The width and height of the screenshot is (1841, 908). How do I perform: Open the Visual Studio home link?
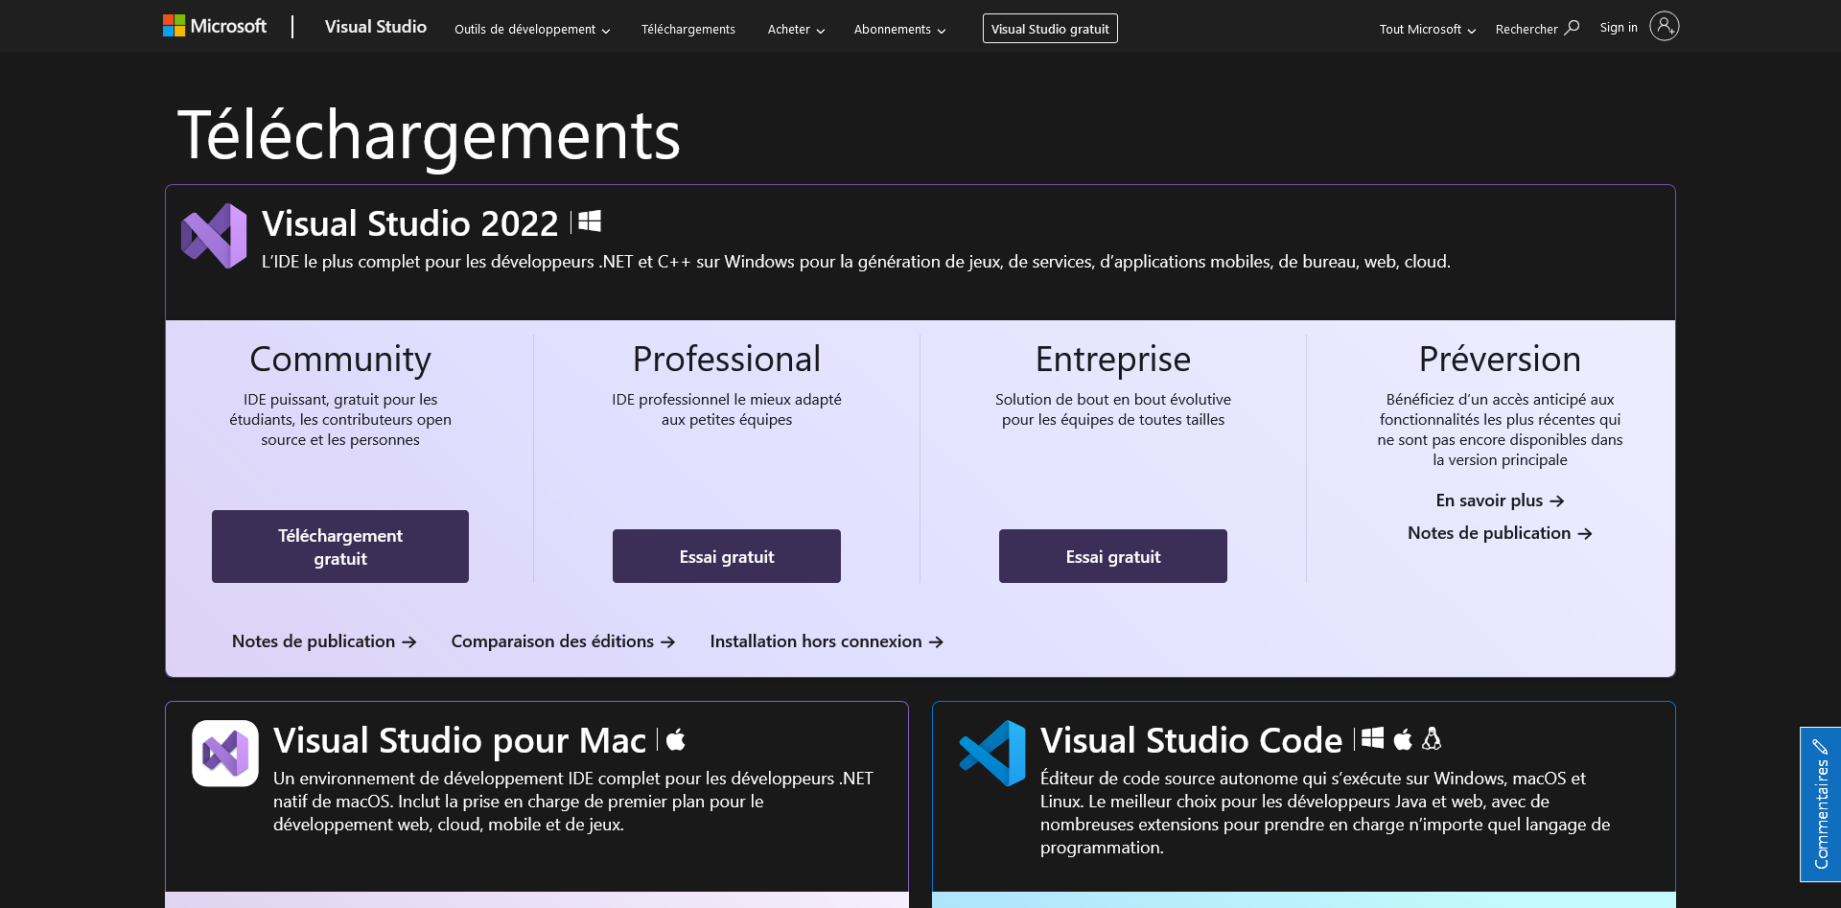tap(375, 27)
